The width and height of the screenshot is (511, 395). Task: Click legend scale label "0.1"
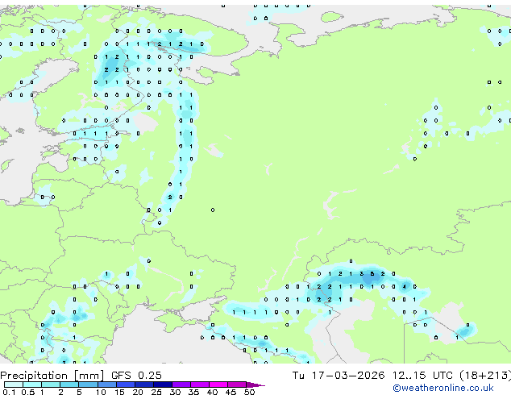click(x=9, y=392)
